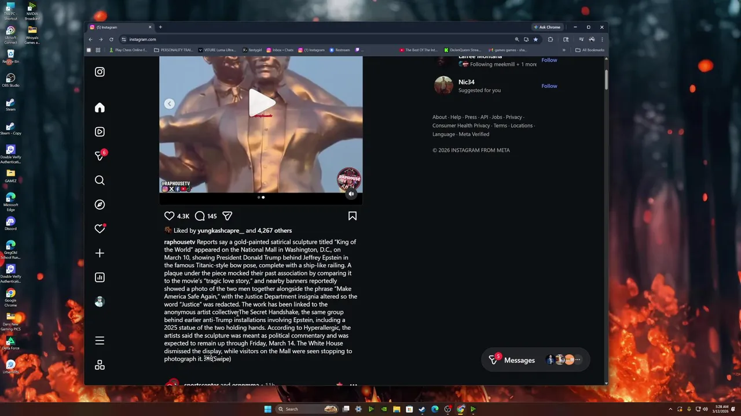Open Chrome three-dot menu
The width and height of the screenshot is (741, 416).
pyautogui.click(x=602, y=39)
